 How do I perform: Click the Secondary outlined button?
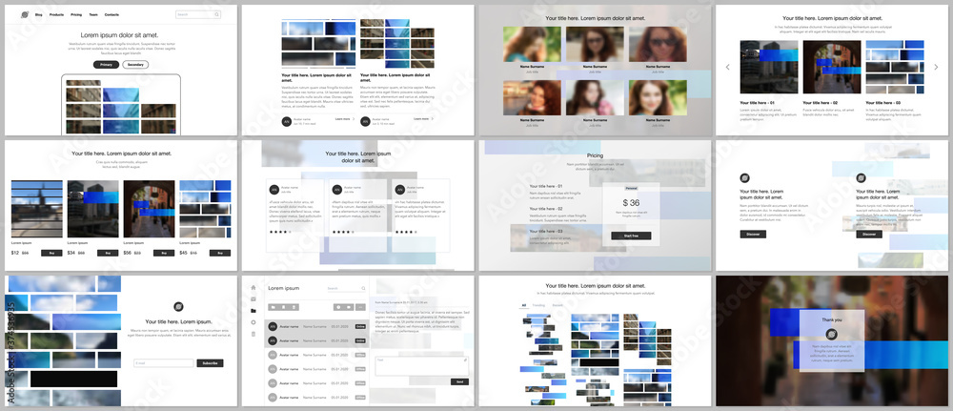tap(135, 65)
